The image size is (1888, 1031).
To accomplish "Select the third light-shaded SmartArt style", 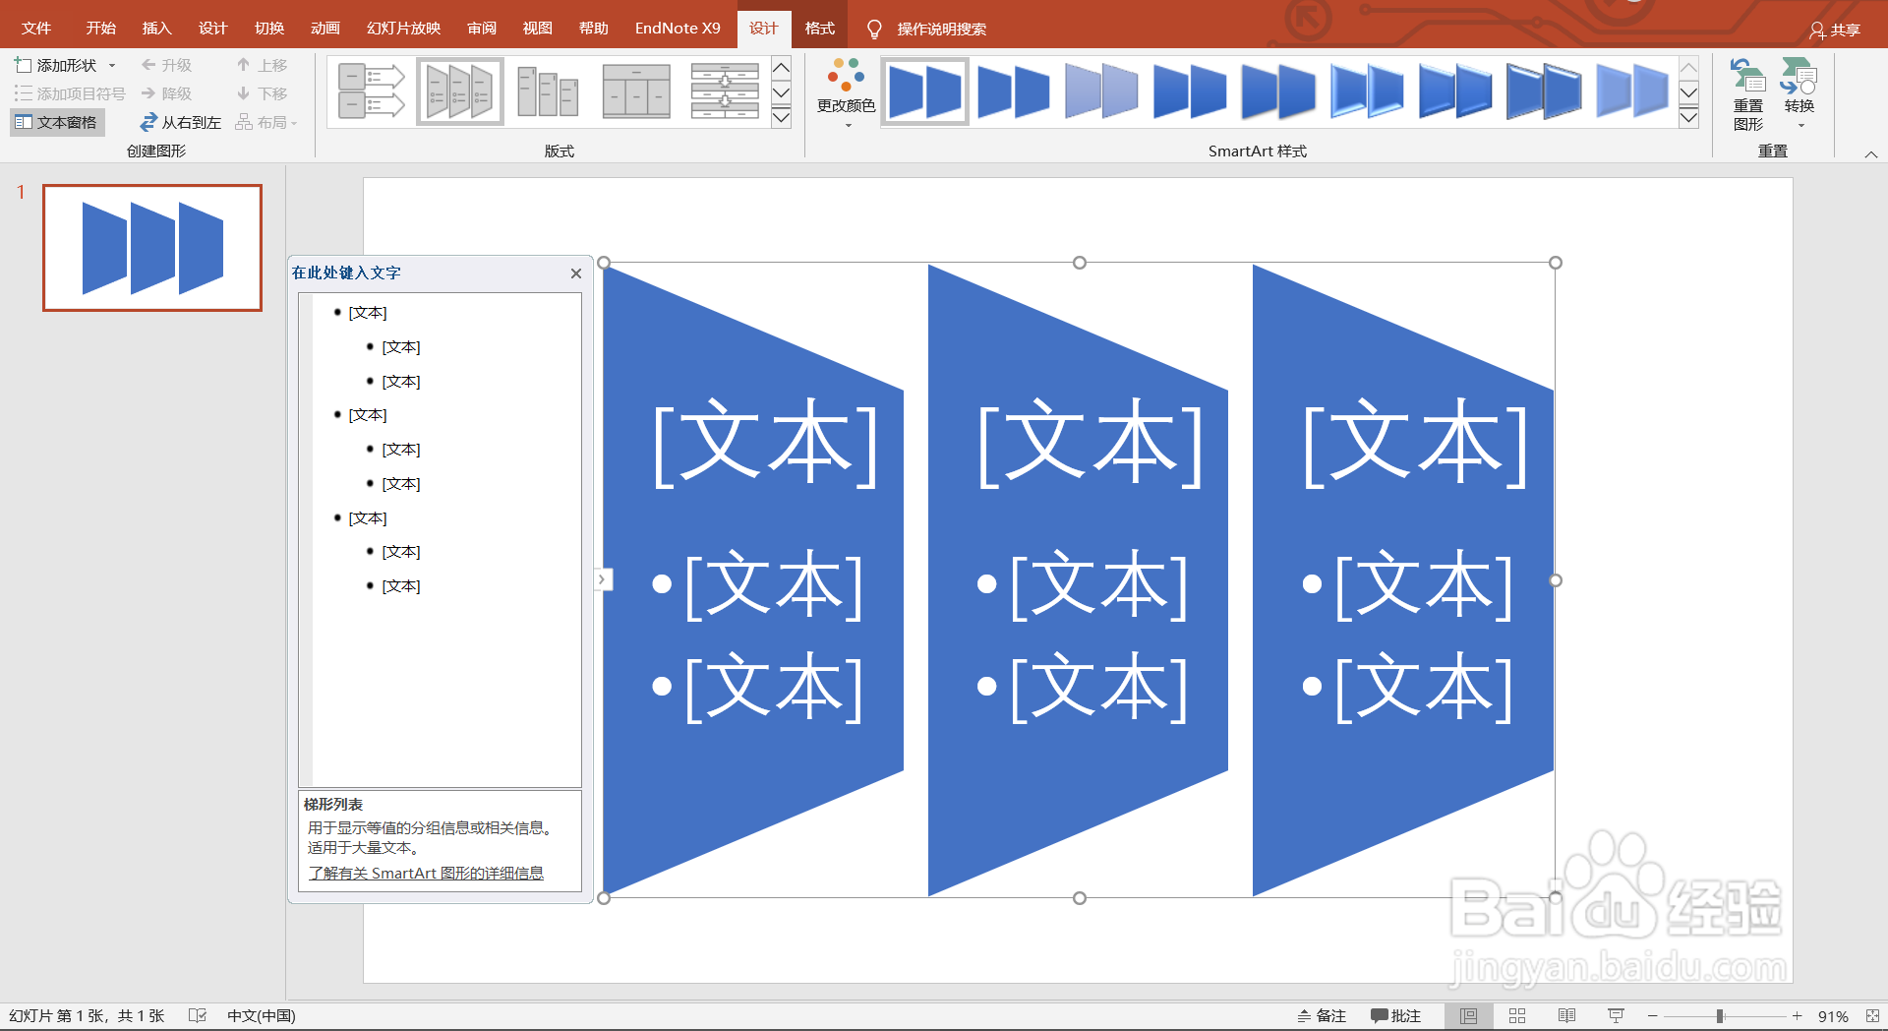I will pos(1101,91).
